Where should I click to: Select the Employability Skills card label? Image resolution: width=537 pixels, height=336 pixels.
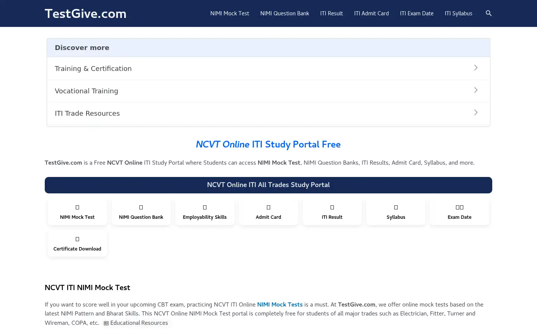(x=205, y=217)
